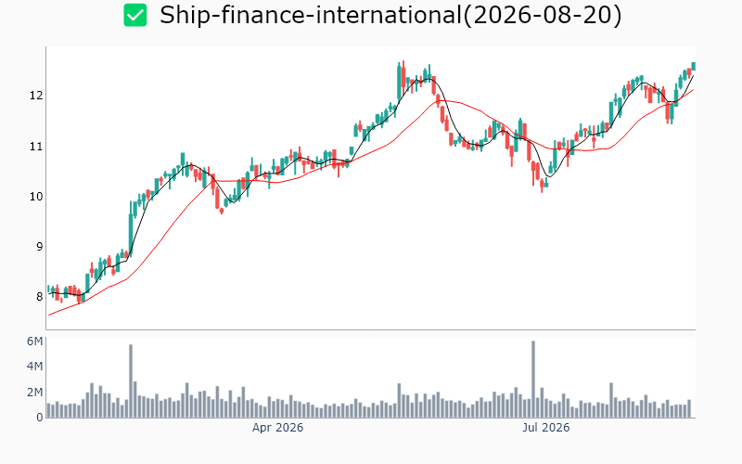Click the tall green candle at May peak
The width and height of the screenshot is (742, 464).
[x=399, y=81]
